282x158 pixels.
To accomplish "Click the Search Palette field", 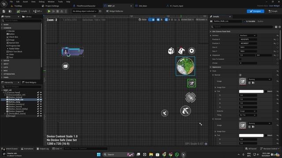I will [x=22, y=21].
